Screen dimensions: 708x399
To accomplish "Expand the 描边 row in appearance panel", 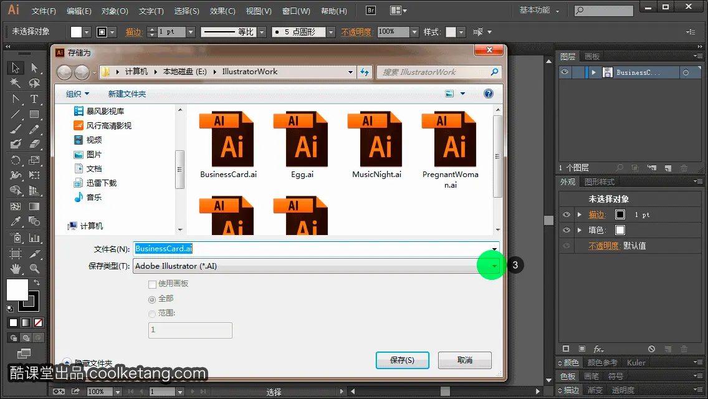I will [x=580, y=214].
